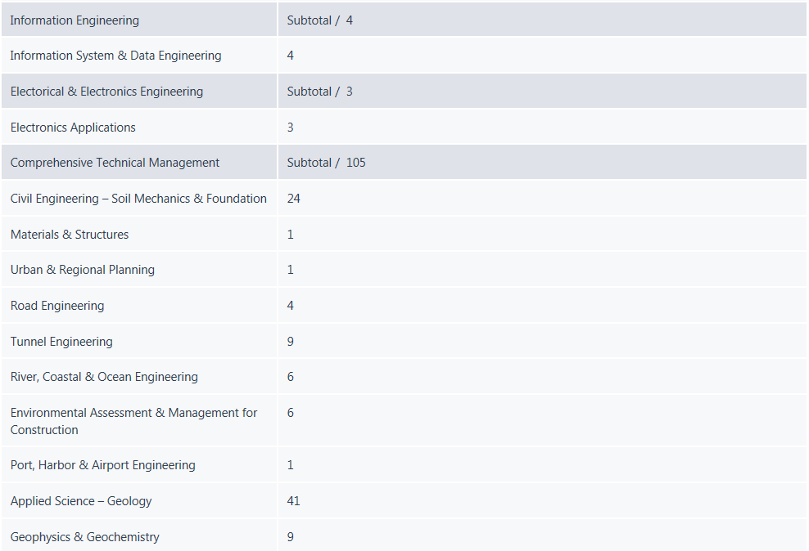The image size is (809, 551).
Task: Click River, Coastal & Ocean Engineering
Action: [104, 376]
